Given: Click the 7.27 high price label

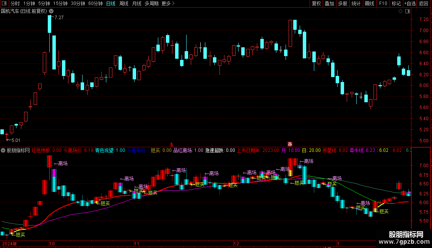Looking at the screenshot, I should 59,17.
